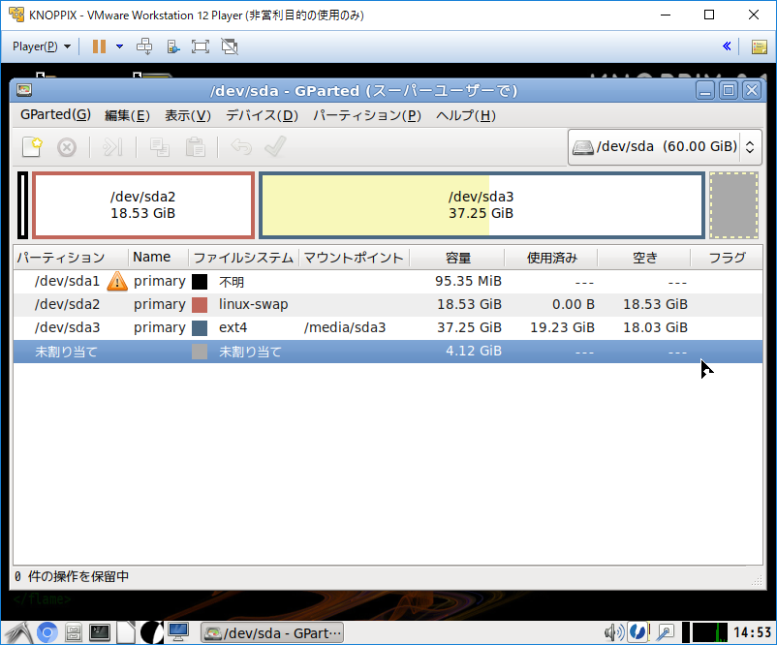Select the /dev/sda3 block in the disk map
Image resolution: width=777 pixels, height=645 pixels.
[x=482, y=205]
